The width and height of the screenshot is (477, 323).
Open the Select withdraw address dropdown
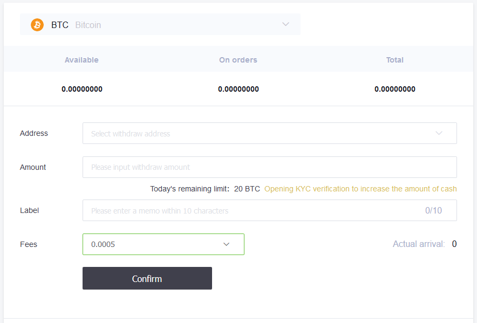tap(259, 133)
